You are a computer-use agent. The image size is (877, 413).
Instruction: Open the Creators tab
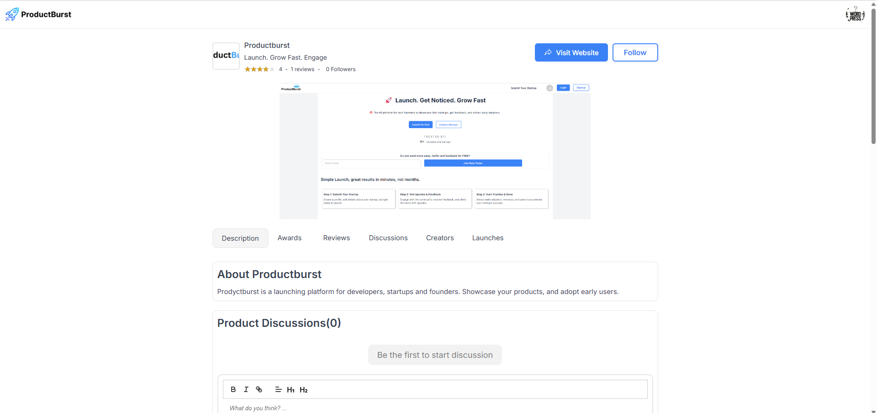[x=440, y=238]
